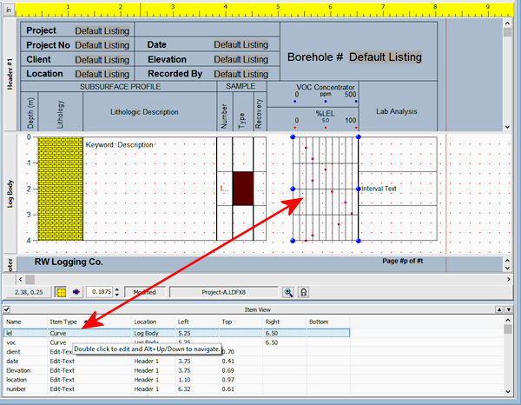
Task: Toggle the yellow grid display icon
Action: (62, 293)
